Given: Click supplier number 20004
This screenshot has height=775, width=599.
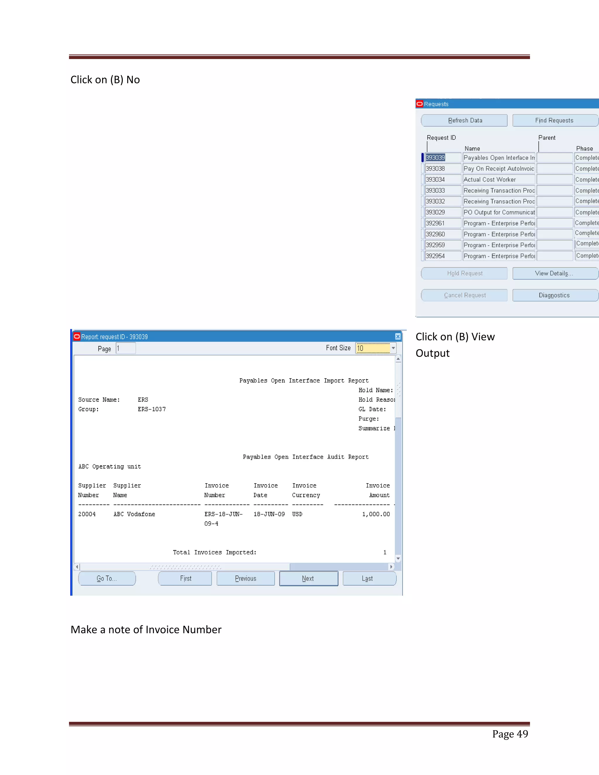Looking at the screenshot, I should click(x=87, y=514).
